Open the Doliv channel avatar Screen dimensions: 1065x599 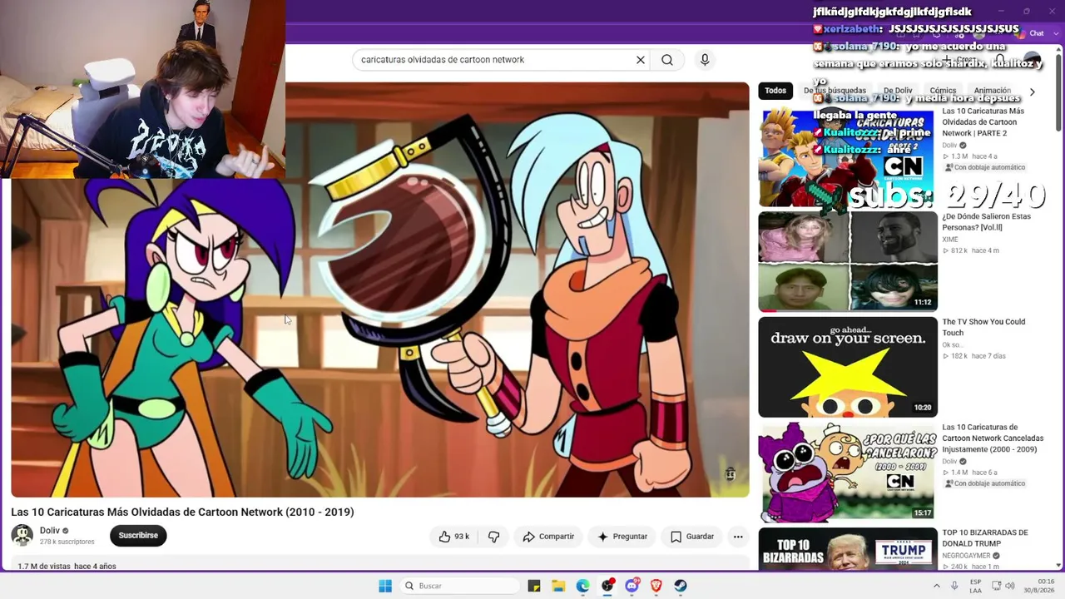[x=22, y=536]
